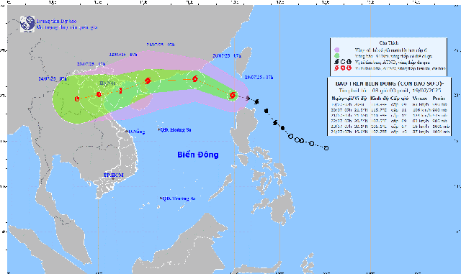Click the Hà Nội city label

tap(107, 83)
